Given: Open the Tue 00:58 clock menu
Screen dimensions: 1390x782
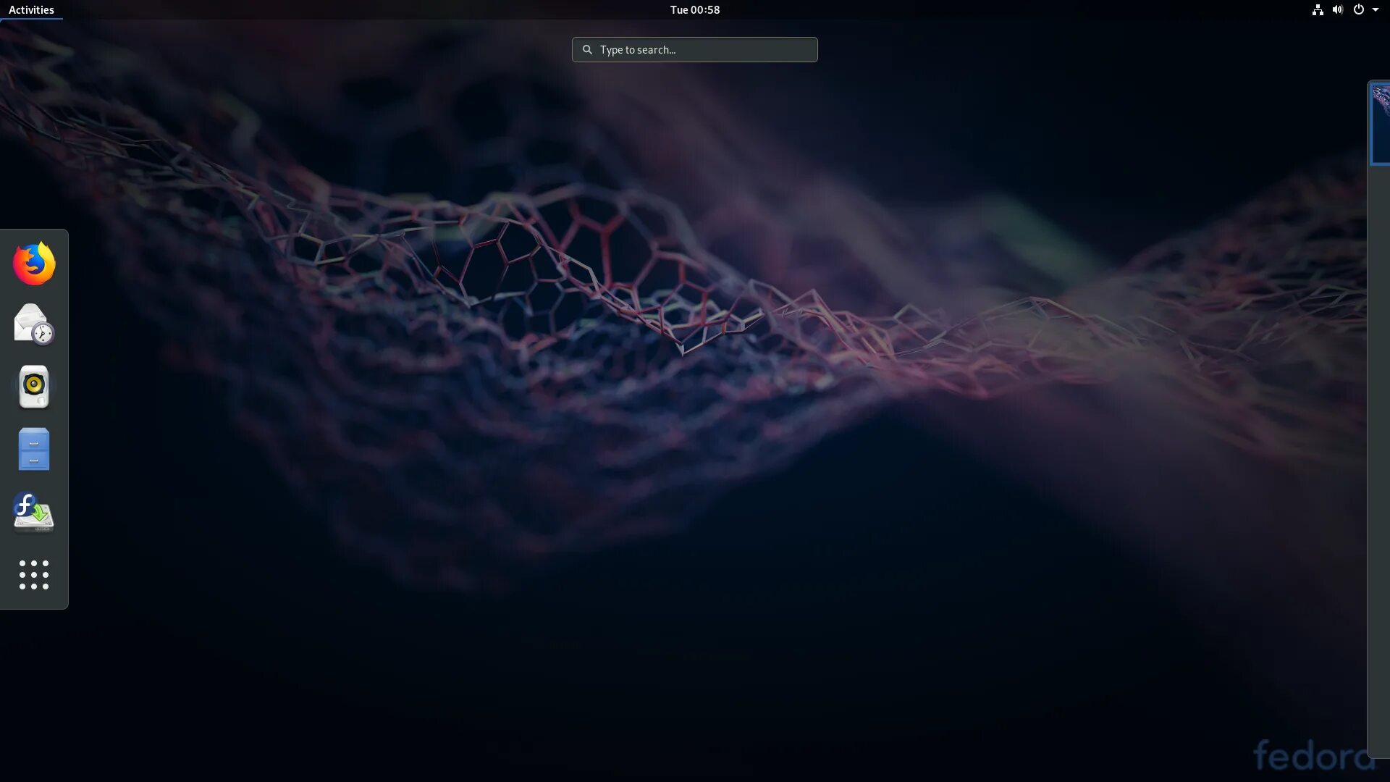Looking at the screenshot, I should pyautogui.click(x=694, y=9).
